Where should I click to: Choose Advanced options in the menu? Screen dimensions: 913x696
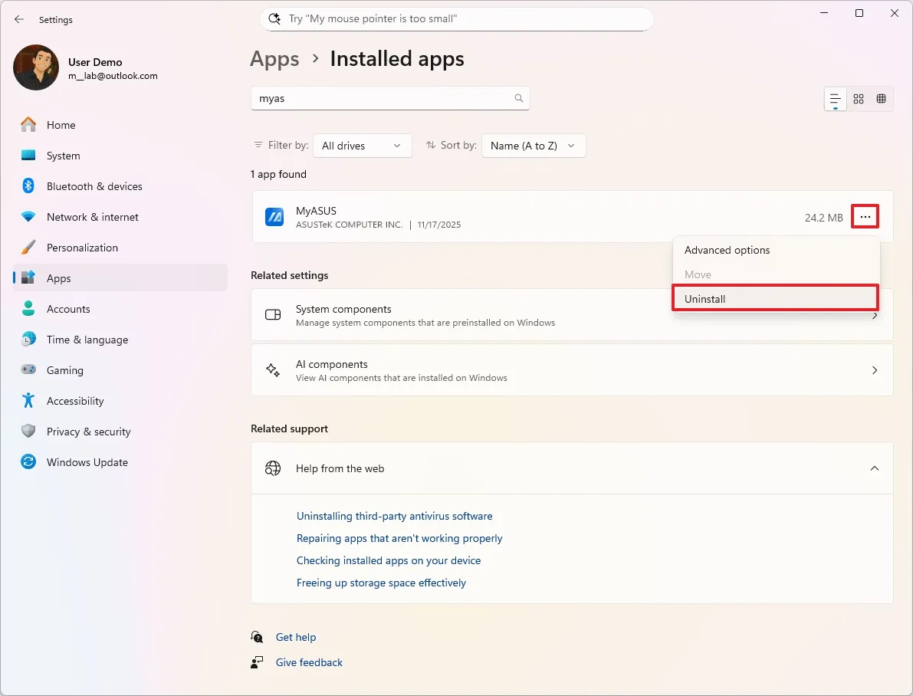click(727, 250)
